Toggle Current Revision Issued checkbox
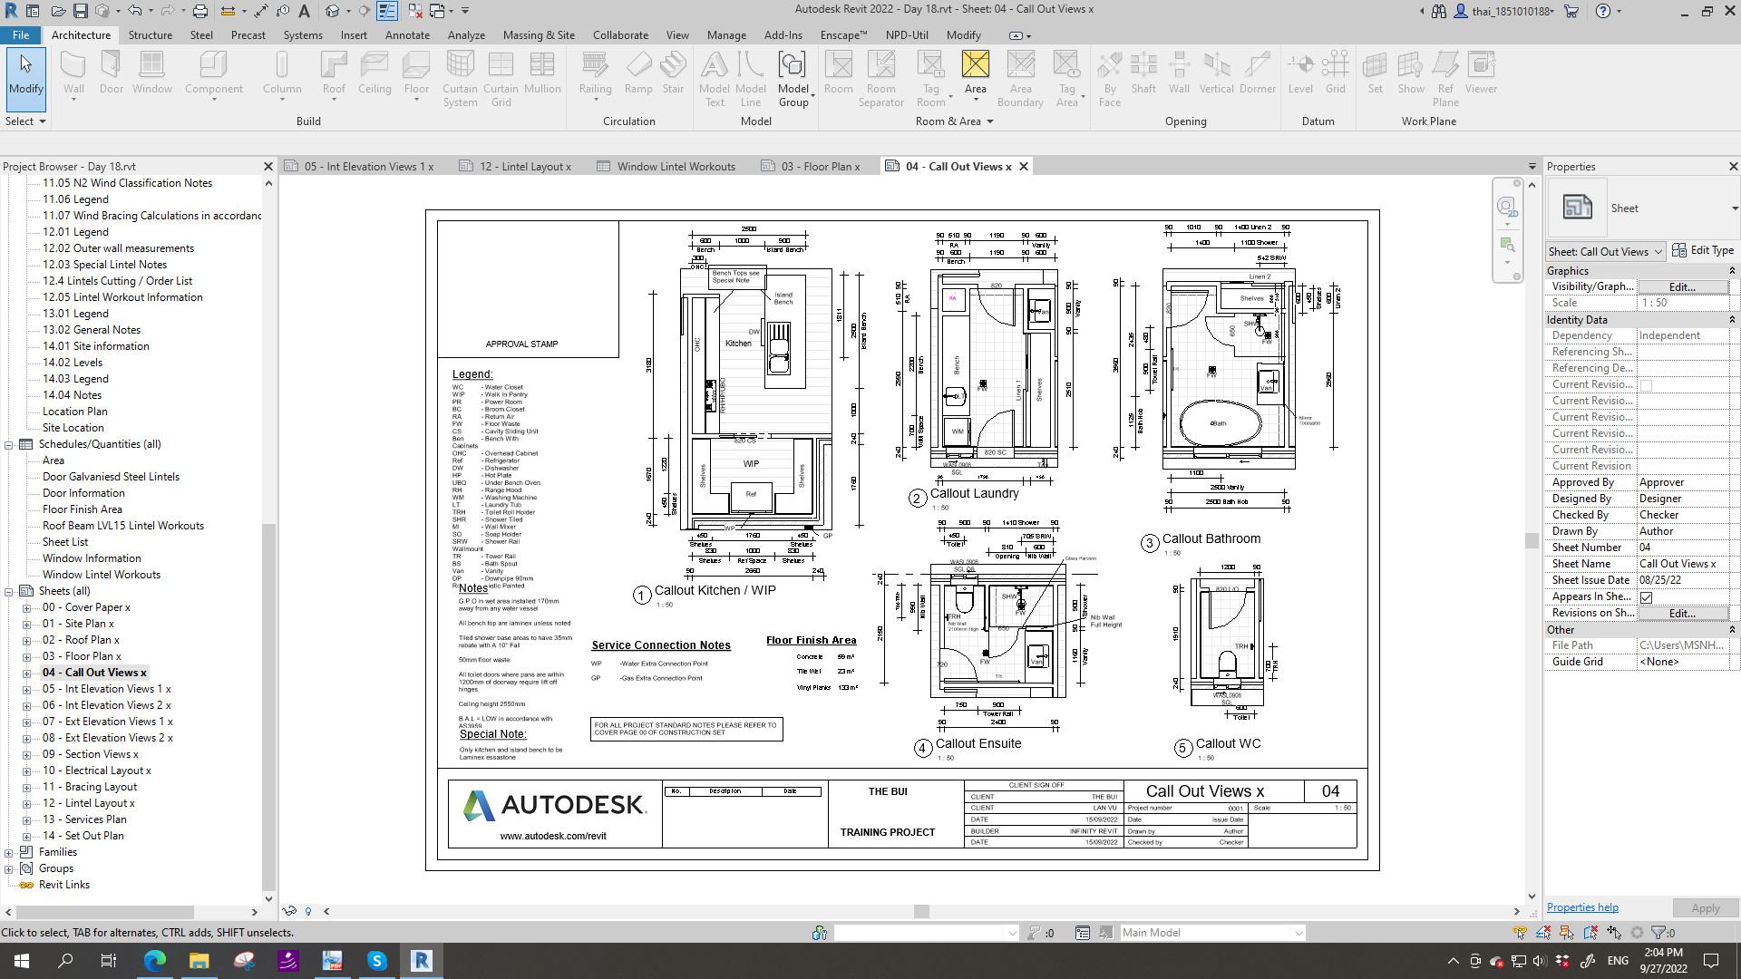The image size is (1741, 979). [1646, 385]
